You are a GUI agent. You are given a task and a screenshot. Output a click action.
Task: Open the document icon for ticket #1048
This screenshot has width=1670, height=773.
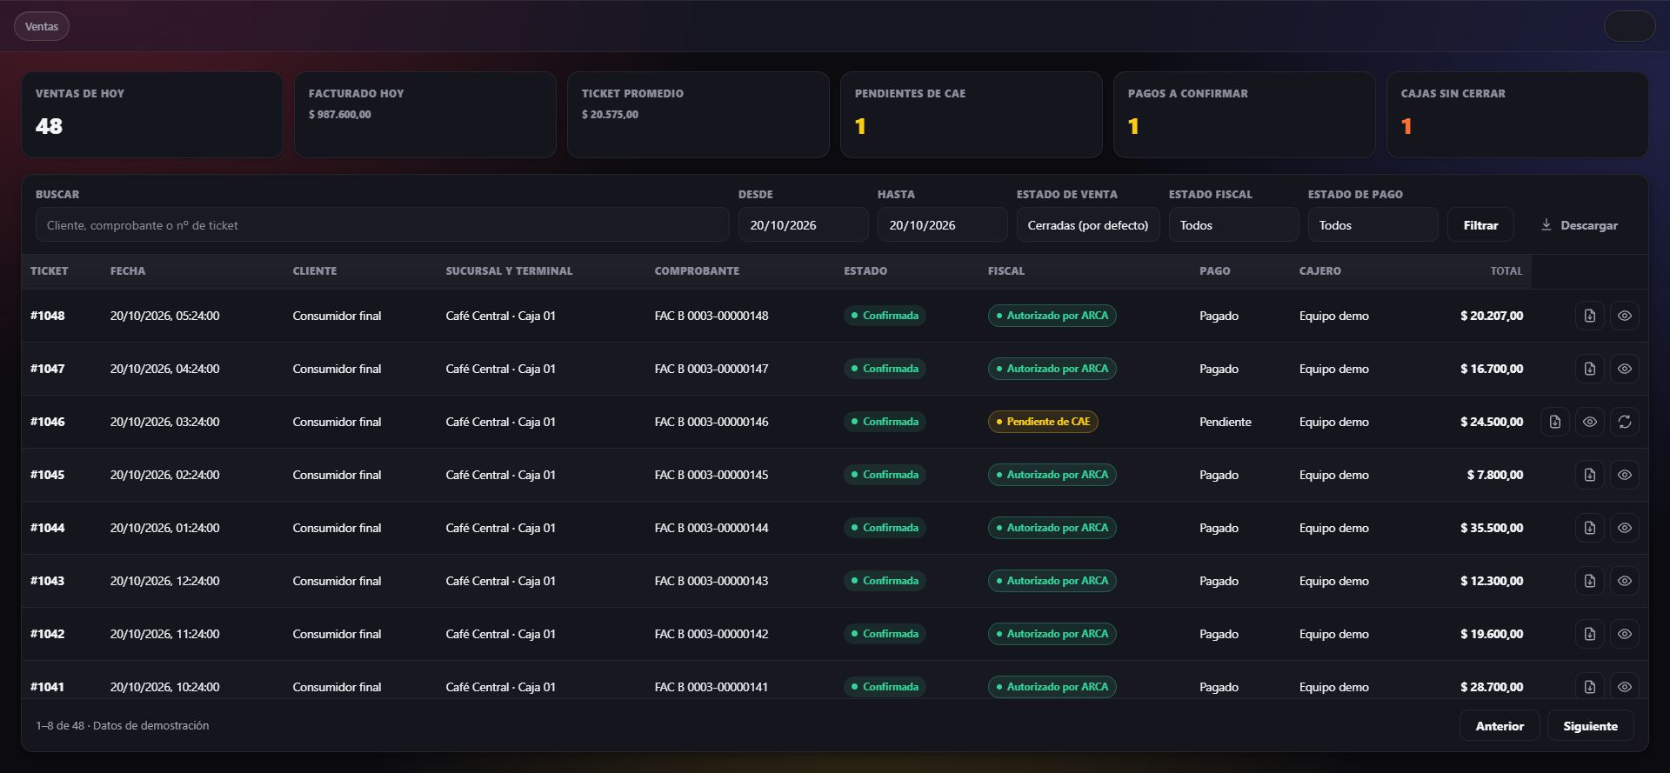pos(1589,316)
